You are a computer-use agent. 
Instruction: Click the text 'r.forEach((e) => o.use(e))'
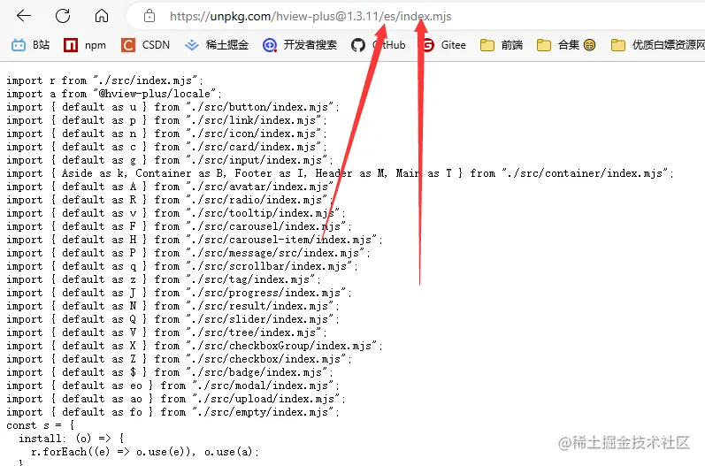pos(111,452)
